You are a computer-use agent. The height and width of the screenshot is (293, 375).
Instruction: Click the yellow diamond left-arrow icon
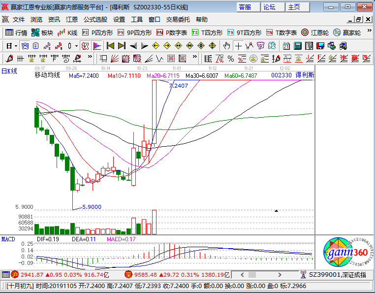pos(156,46)
